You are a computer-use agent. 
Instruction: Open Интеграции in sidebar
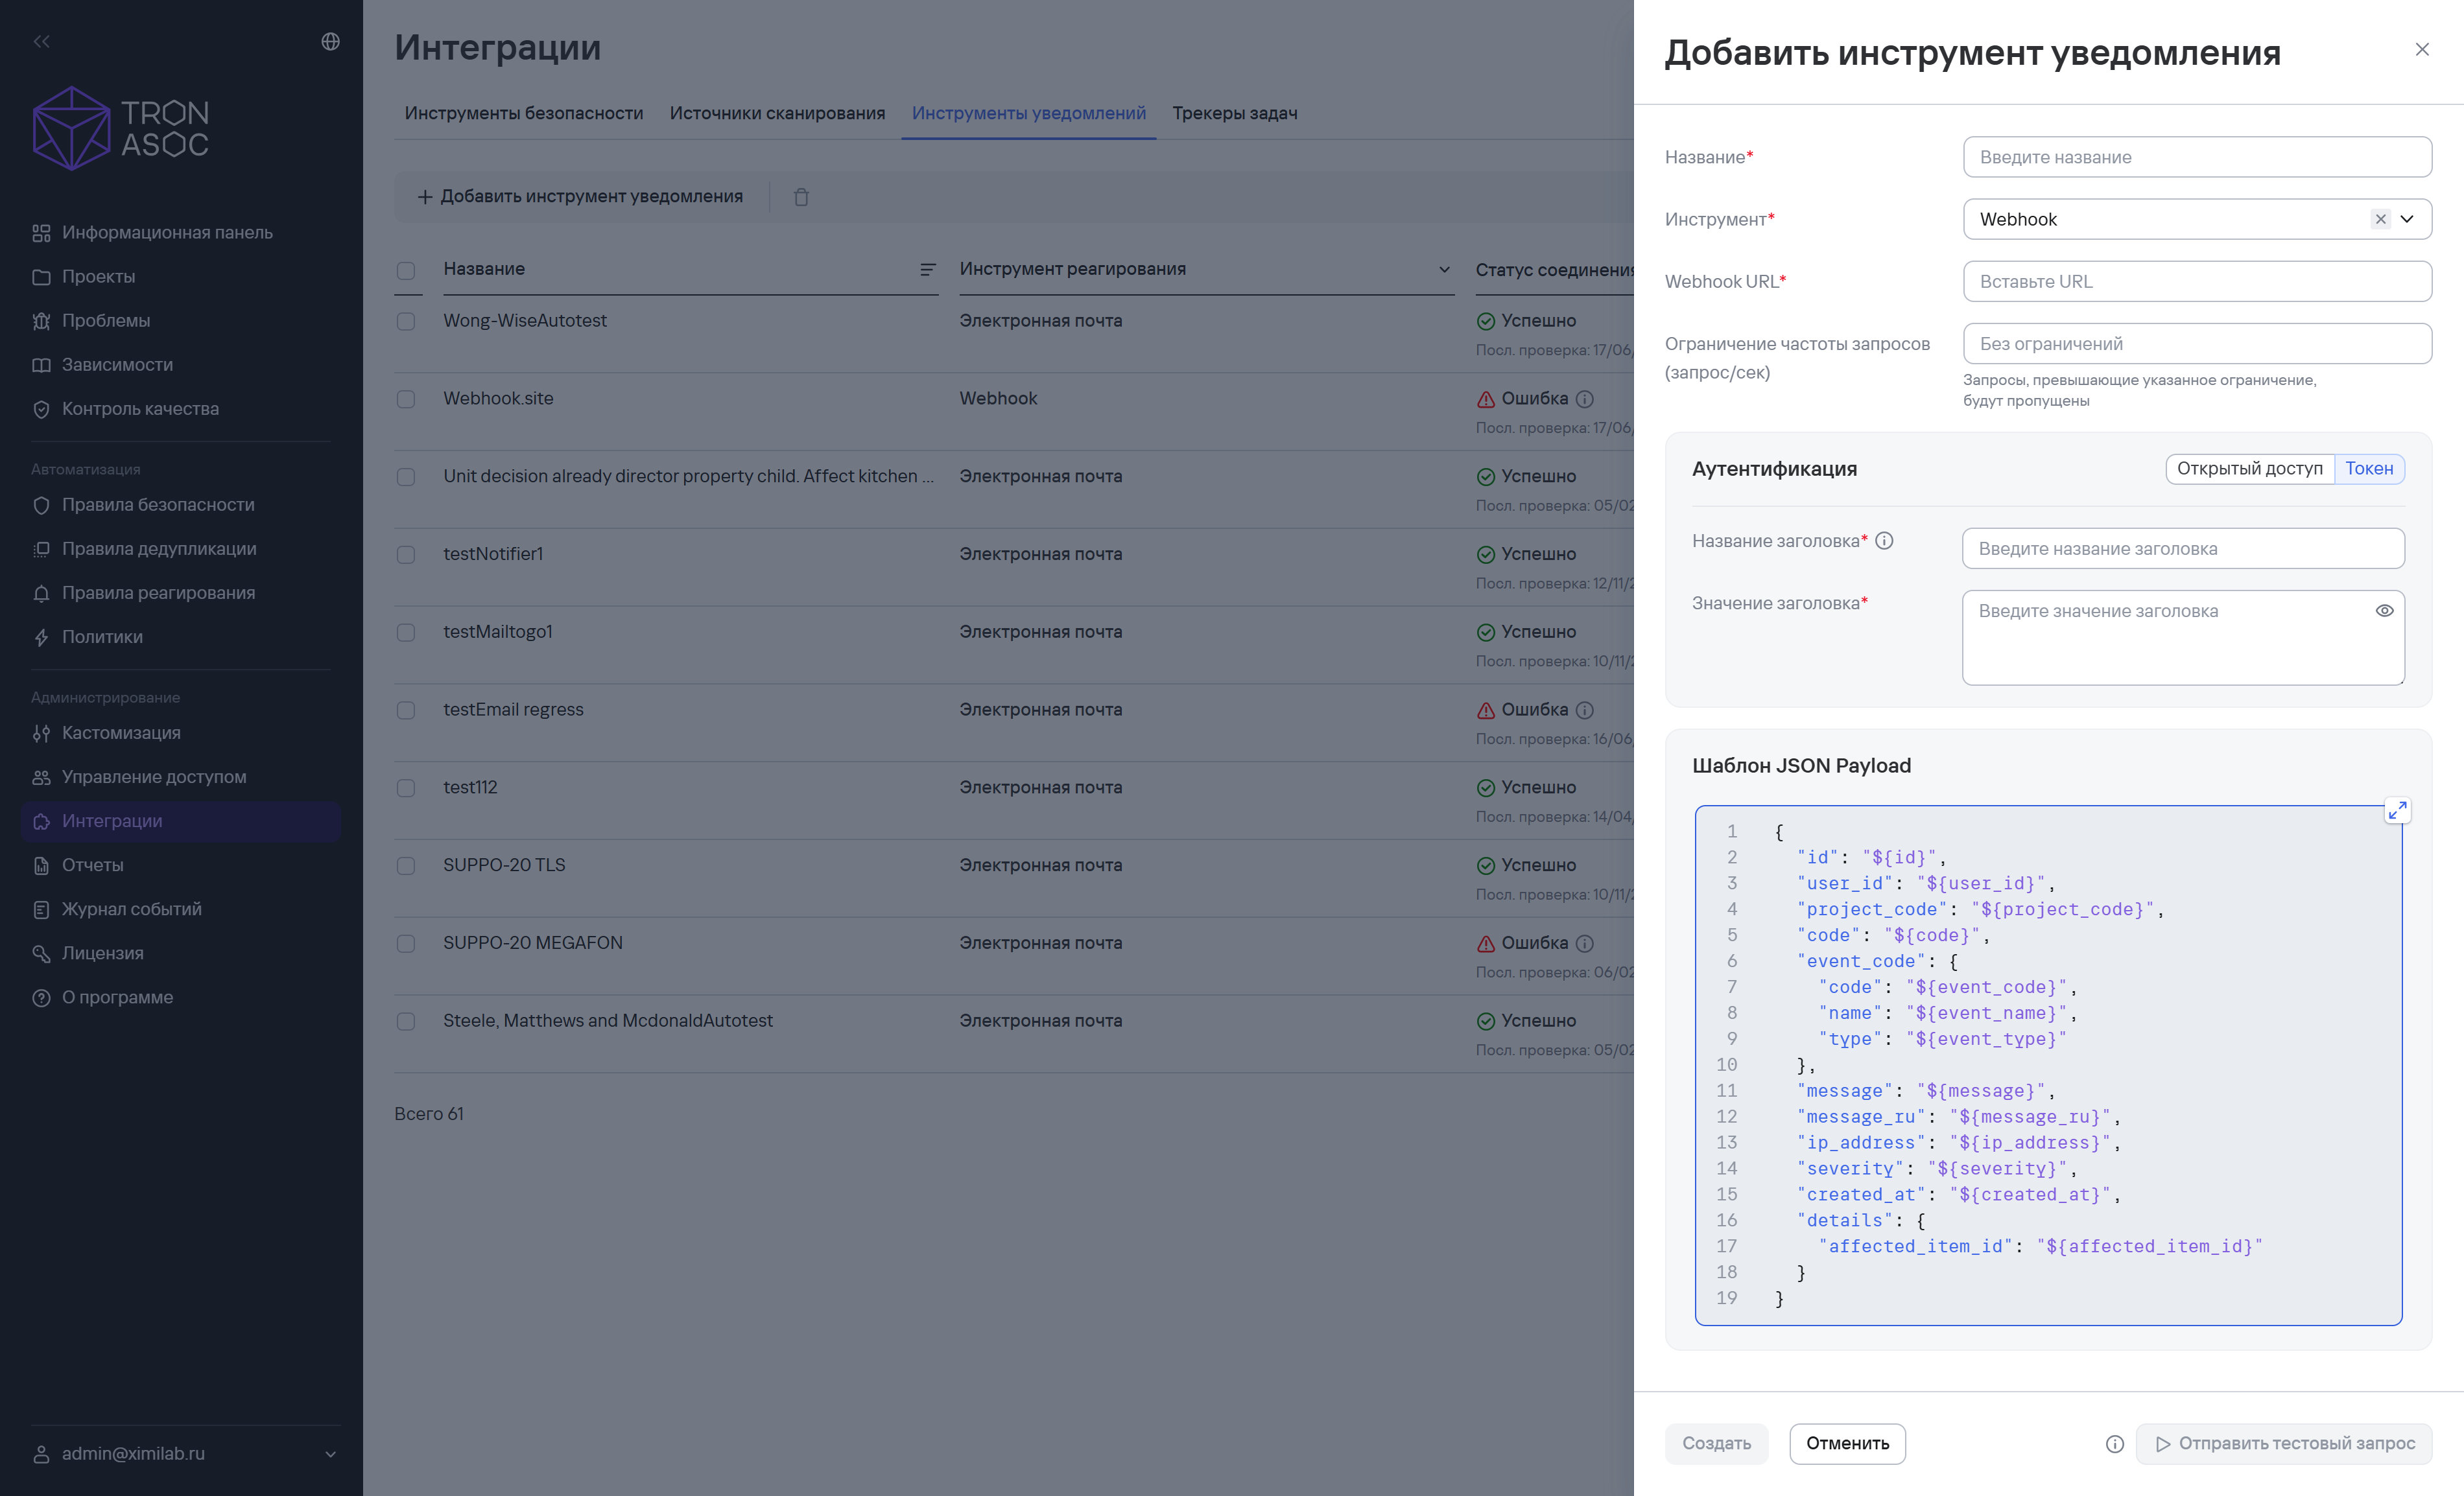[181, 821]
